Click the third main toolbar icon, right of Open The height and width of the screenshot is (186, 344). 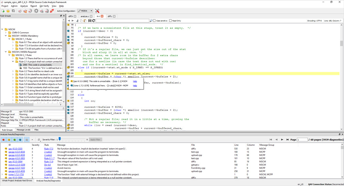pyautogui.click(x=13, y=11)
